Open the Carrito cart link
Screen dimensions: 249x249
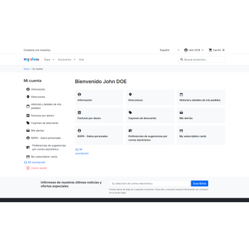(216, 50)
